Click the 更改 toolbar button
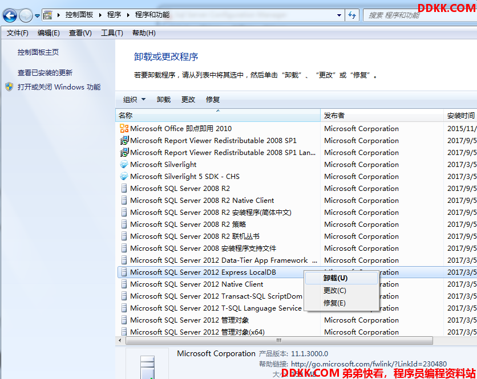Viewport: 477px width, 379px height. pos(188,99)
